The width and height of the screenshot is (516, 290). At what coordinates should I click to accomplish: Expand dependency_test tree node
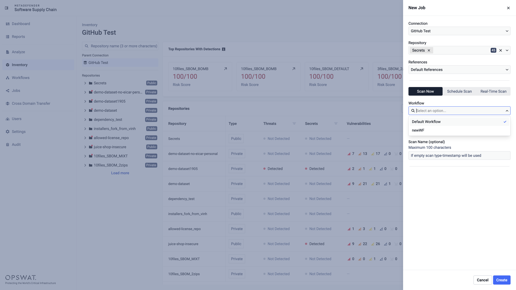[x=85, y=120]
